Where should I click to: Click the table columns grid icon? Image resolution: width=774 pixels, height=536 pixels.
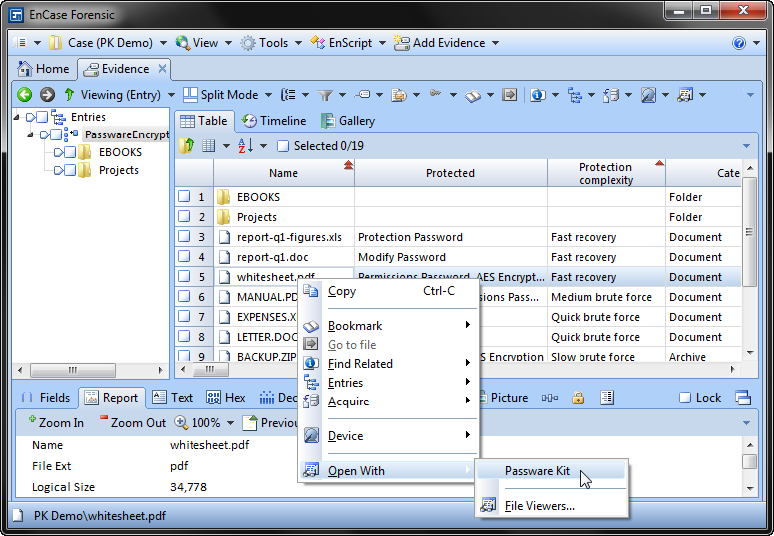tap(209, 146)
